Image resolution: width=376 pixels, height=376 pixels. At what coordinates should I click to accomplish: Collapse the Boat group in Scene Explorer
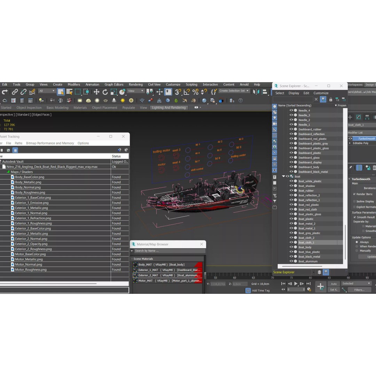(283, 177)
